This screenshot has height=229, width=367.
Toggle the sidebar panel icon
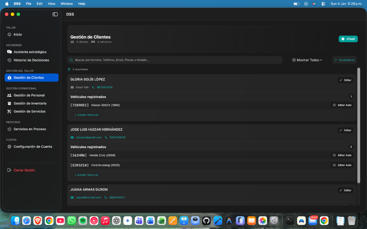55,14
